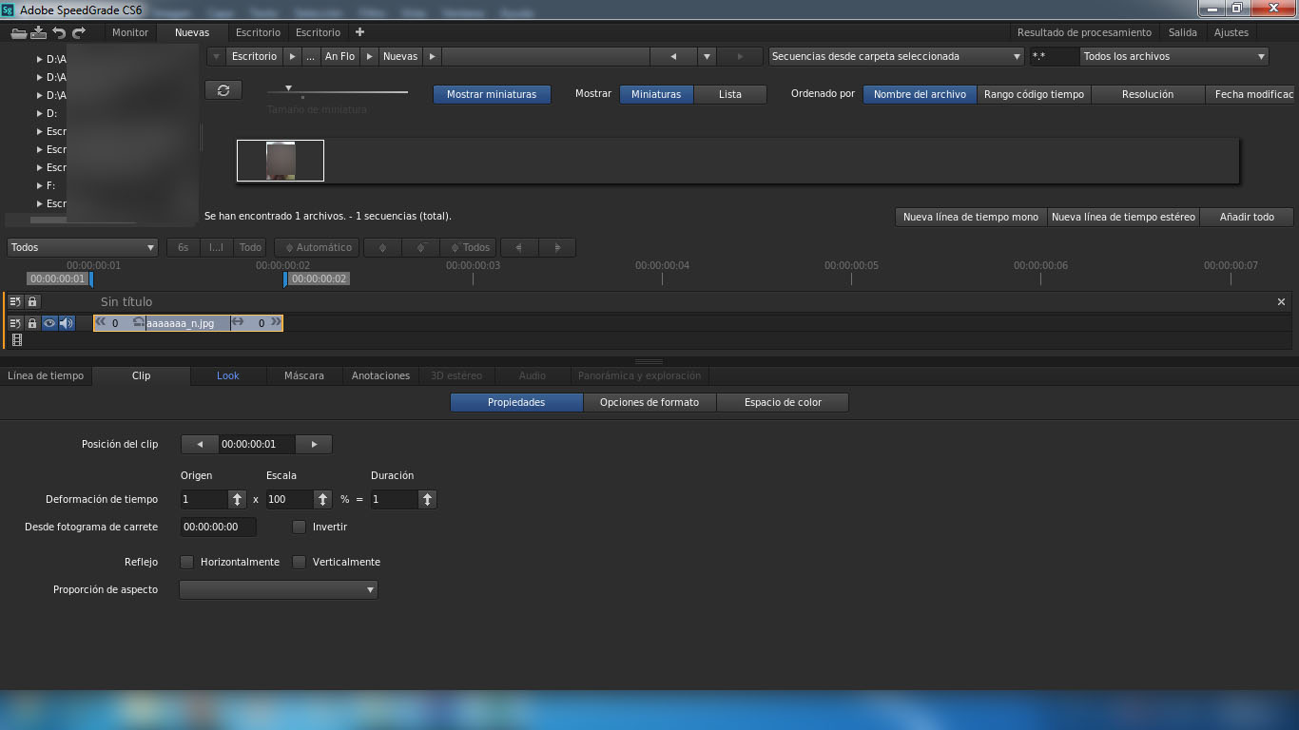
Task: Switch view to Miniaturas
Action: 656,94
